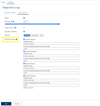Click the Diagnostics Logs heading
The height and width of the screenshot is (106, 100).
click(11, 8)
